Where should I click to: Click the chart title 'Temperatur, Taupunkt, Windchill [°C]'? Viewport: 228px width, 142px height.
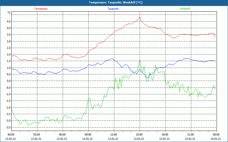click(116, 3)
